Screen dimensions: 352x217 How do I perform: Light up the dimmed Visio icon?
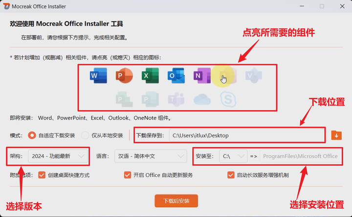pos(254,76)
